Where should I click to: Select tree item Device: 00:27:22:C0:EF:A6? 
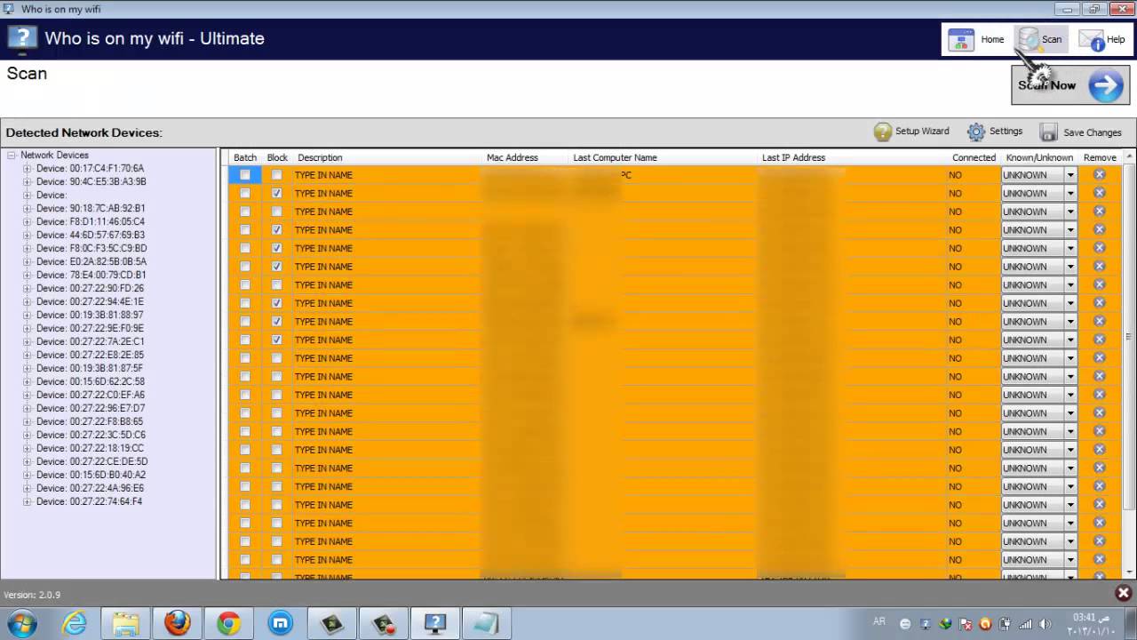point(90,395)
